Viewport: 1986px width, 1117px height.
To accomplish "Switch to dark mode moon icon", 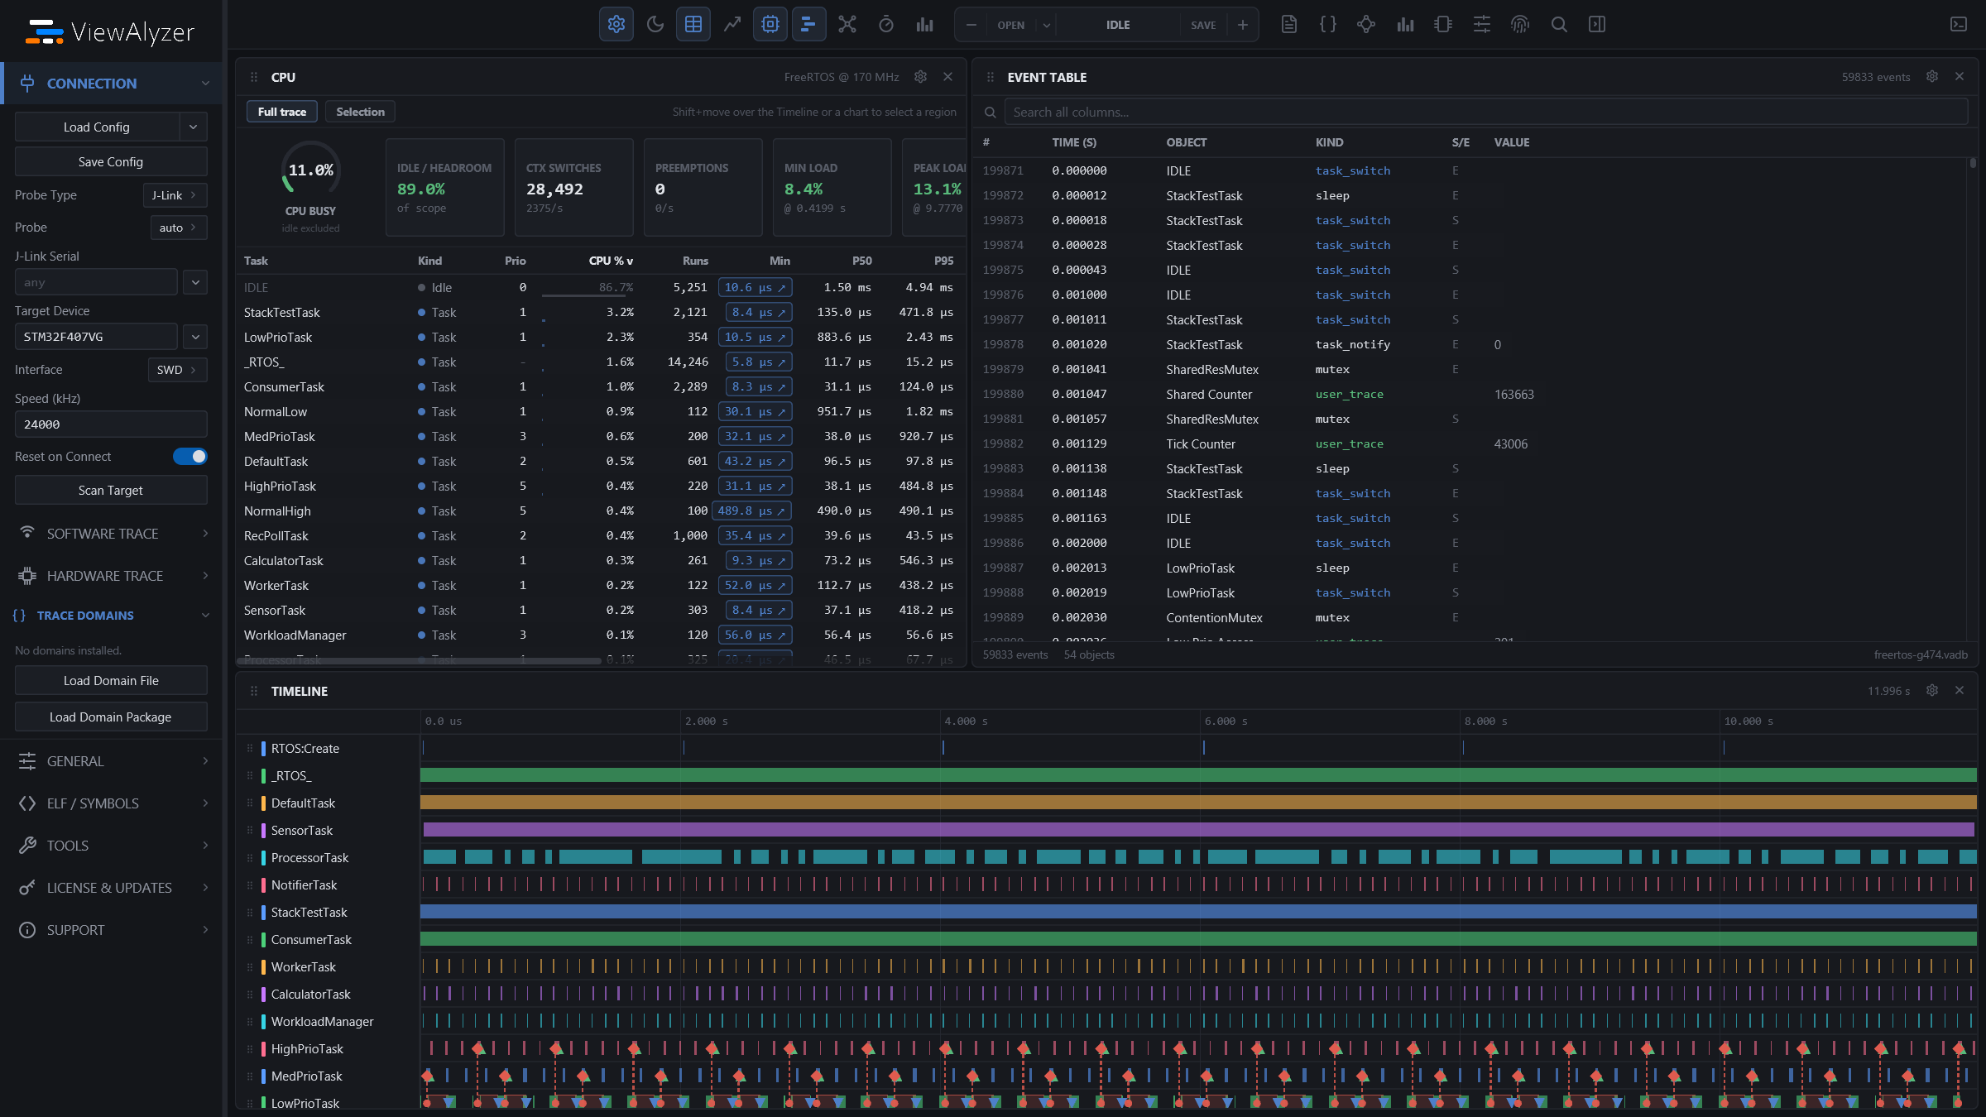I will pos(655,25).
